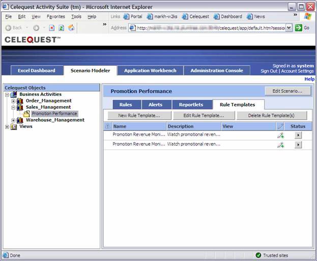Click the Views folder icon
The image size is (317, 261).
[x=14, y=126]
